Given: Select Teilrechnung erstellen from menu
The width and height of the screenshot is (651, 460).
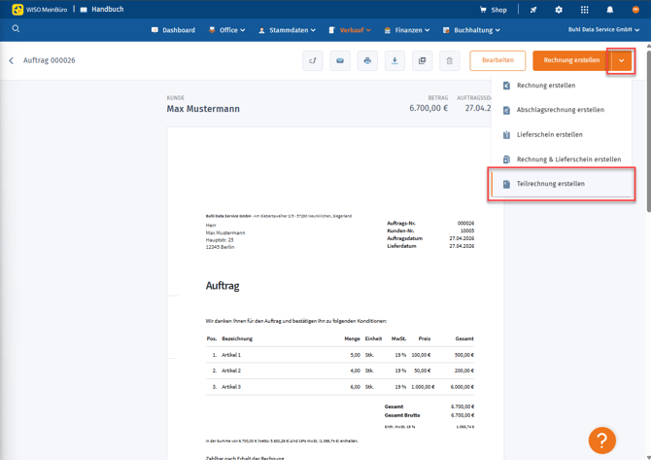Looking at the screenshot, I should click(x=550, y=184).
